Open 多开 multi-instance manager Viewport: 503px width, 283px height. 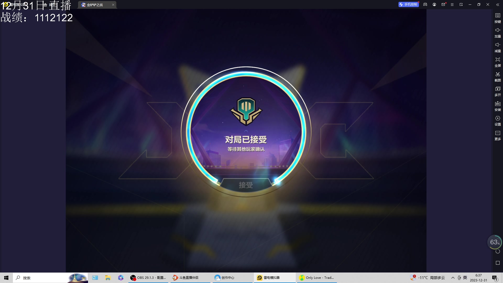pos(497,91)
